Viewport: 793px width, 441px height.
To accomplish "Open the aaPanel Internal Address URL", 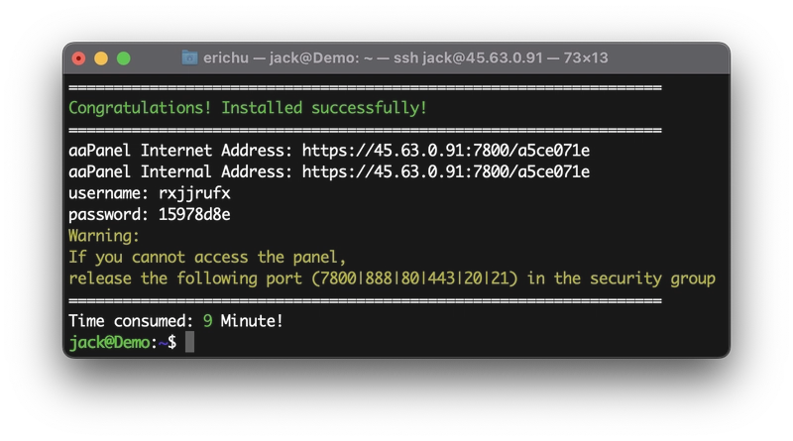I will coord(445,171).
